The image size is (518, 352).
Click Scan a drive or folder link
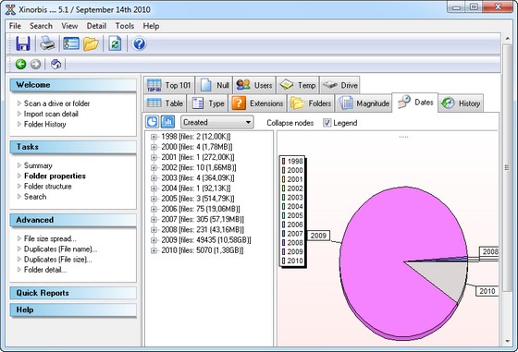(56, 103)
